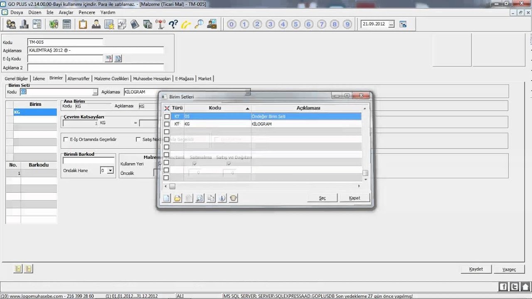Click the Seç button

[x=322, y=198]
